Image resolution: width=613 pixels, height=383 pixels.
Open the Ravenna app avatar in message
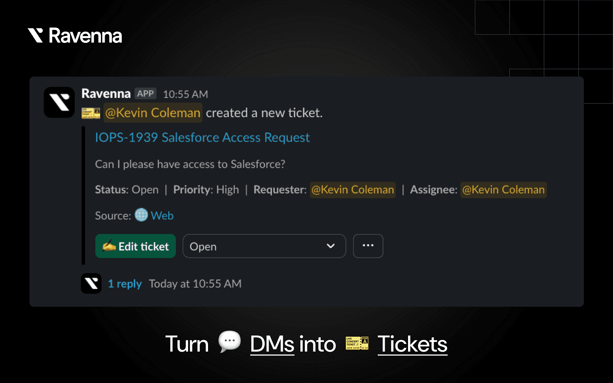[59, 102]
